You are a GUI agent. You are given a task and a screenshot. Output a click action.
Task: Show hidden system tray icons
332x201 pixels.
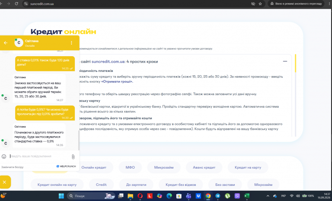(268, 196)
